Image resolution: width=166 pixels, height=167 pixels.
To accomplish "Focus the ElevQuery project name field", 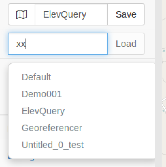I will [71, 14].
